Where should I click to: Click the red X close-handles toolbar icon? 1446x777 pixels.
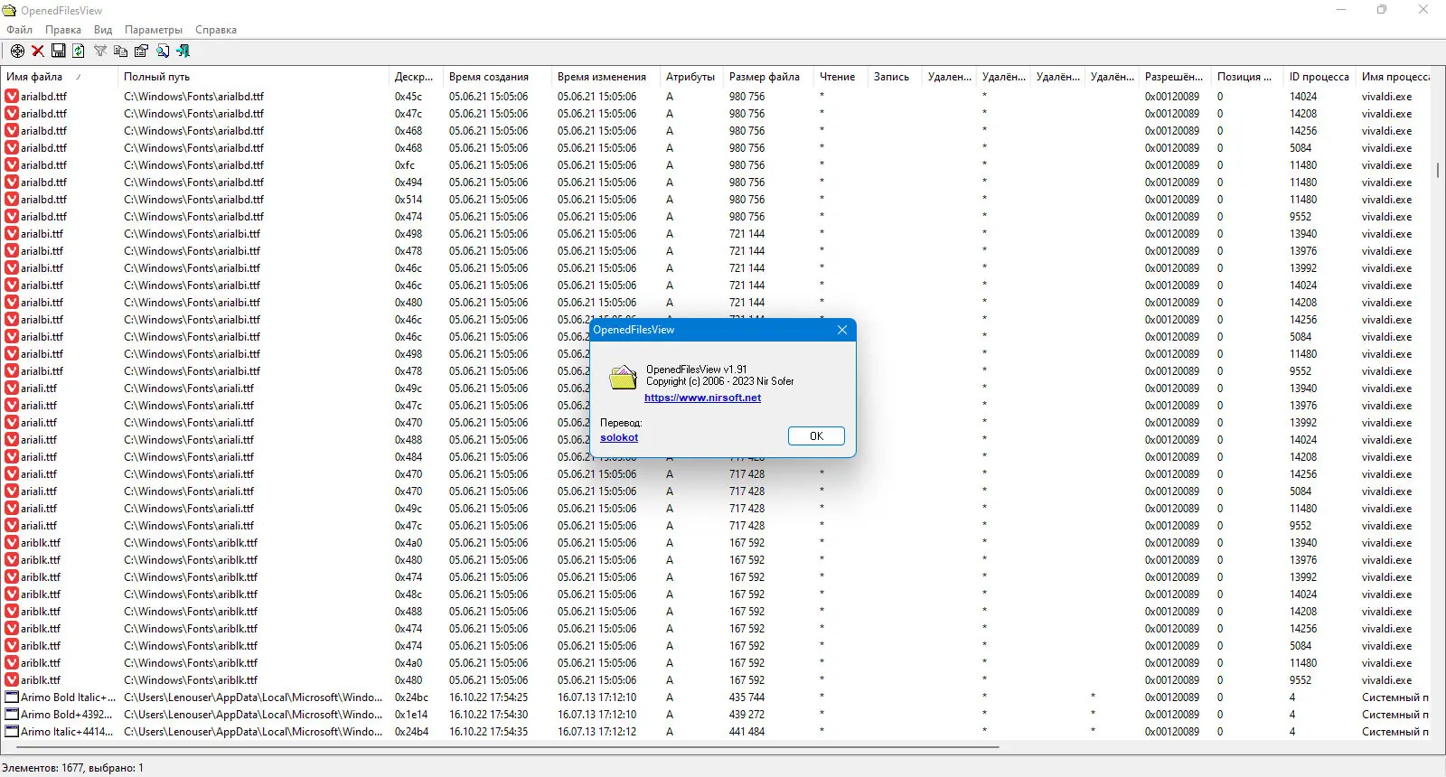pyautogui.click(x=38, y=51)
